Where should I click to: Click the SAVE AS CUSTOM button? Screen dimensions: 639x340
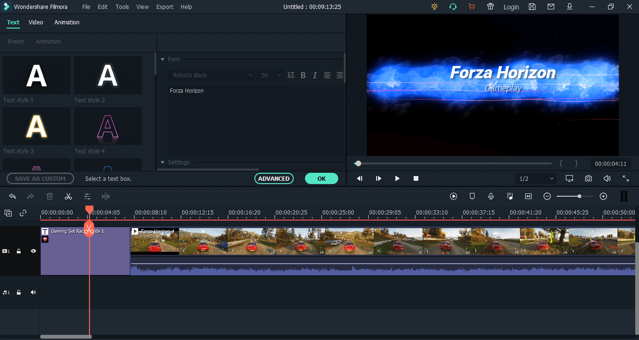pyautogui.click(x=40, y=178)
